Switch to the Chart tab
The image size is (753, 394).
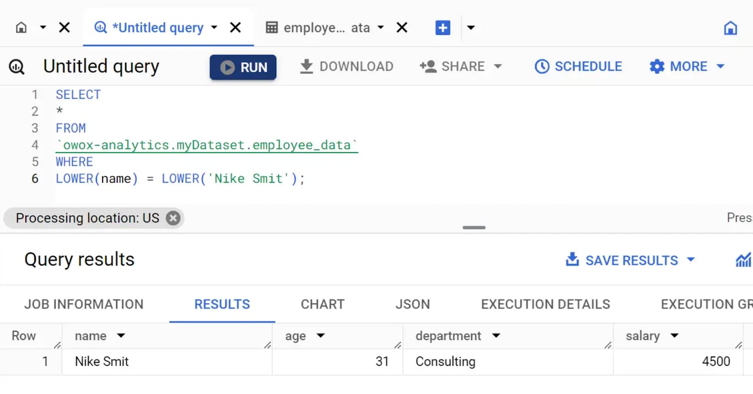(322, 304)
